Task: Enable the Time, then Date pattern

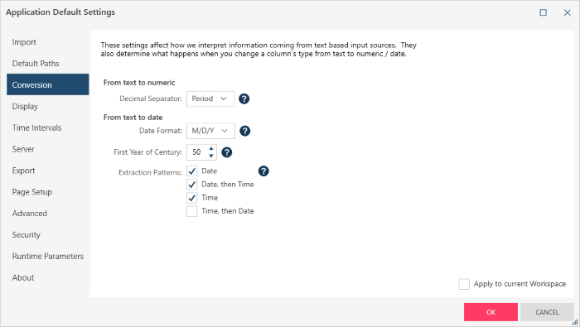Action: [x=191, y=211]
